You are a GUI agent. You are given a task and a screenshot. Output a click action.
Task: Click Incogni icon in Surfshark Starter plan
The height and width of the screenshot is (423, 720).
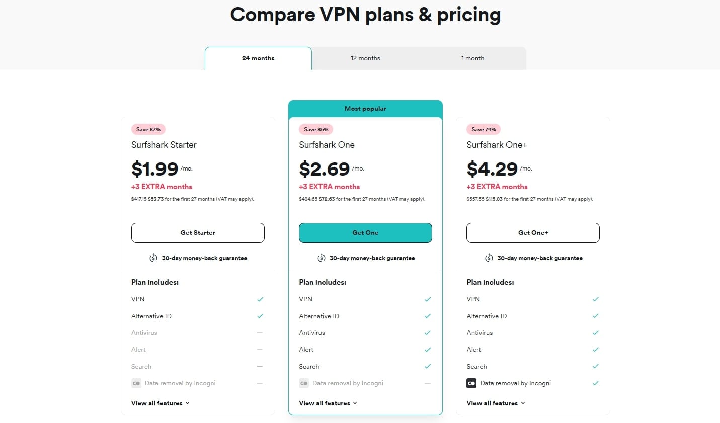pyautogui.click(x=136, y=383)
